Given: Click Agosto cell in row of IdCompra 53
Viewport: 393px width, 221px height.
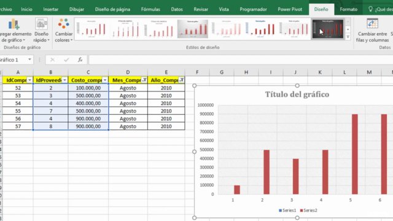Looking at the screenshot, I should 128,96.
